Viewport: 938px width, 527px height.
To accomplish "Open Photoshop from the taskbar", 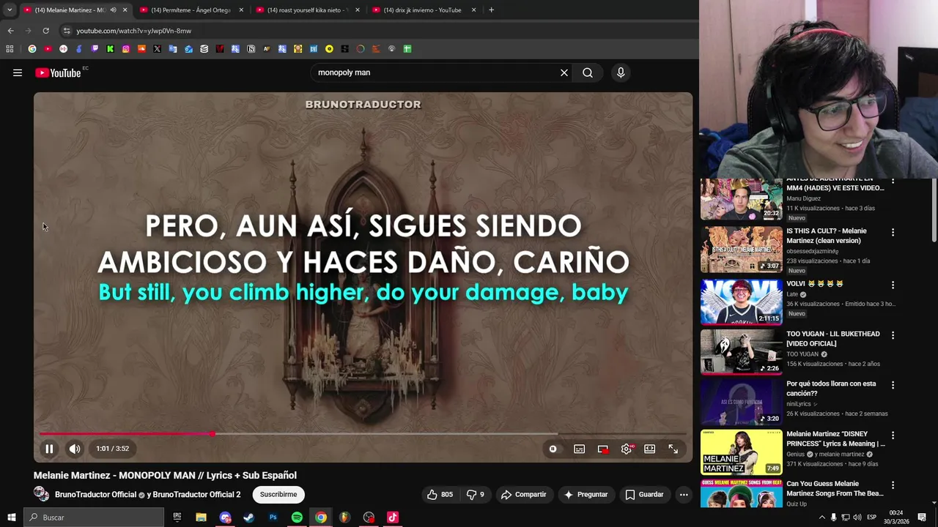I will 273,517.
